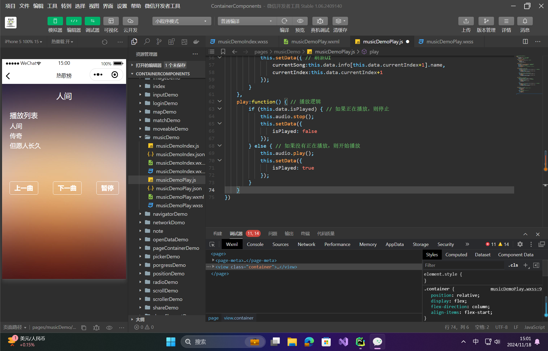Open the Upload icon in toolbar

tap(466, 21)
